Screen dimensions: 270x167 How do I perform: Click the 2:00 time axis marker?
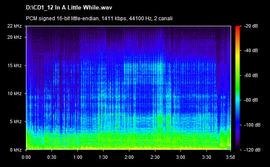click(x=129, y=157)
